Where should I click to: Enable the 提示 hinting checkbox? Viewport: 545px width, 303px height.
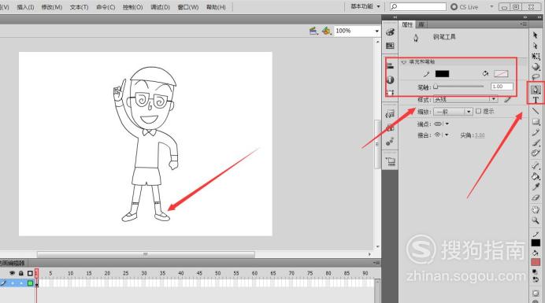[x=479, y=111]
